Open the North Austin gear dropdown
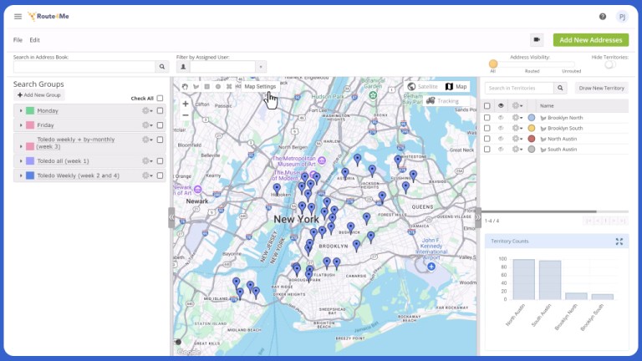The image size is (642, 361). pyautogui.click(x=517, y=139)
